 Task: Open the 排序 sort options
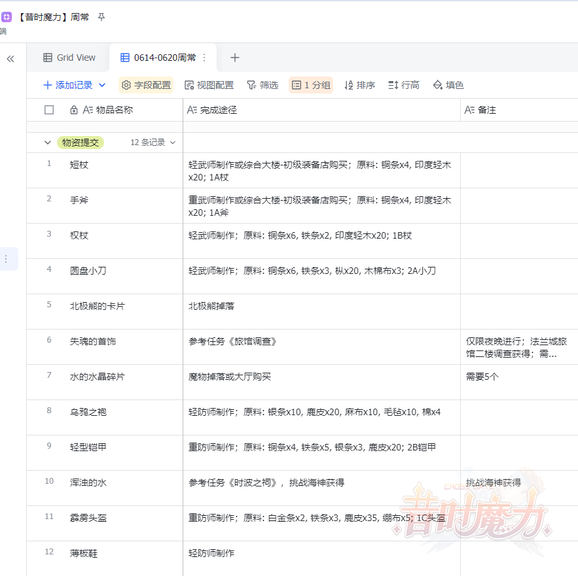[359, 85]
